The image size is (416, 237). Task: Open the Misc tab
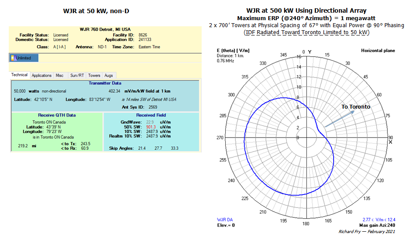[x=60, y=75]
